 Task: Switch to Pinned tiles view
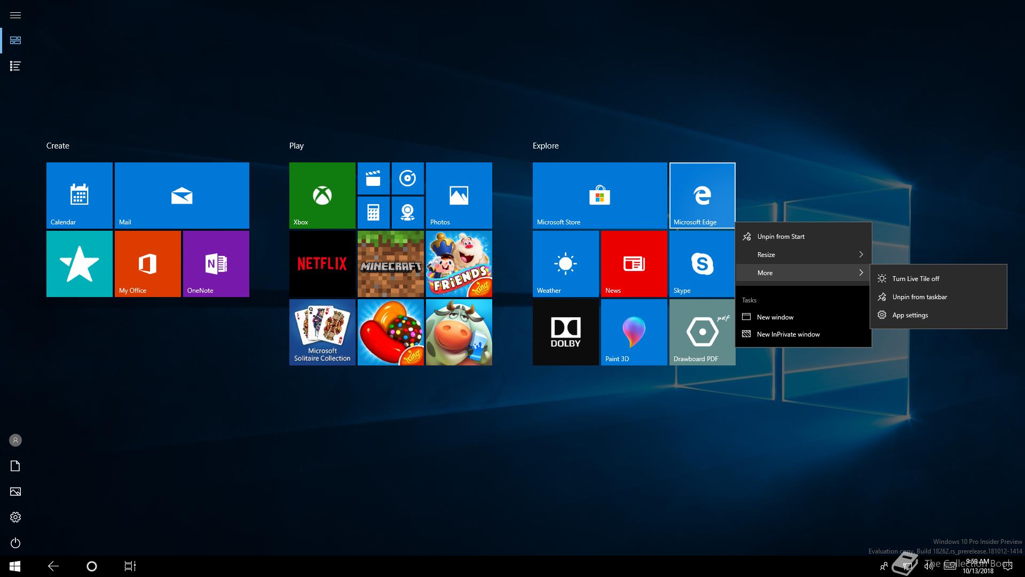(15, 41)
